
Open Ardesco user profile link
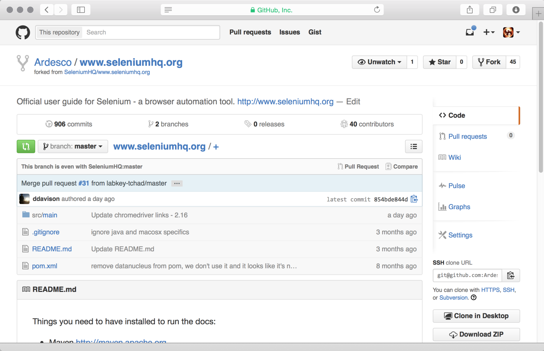tap(53, 62)
